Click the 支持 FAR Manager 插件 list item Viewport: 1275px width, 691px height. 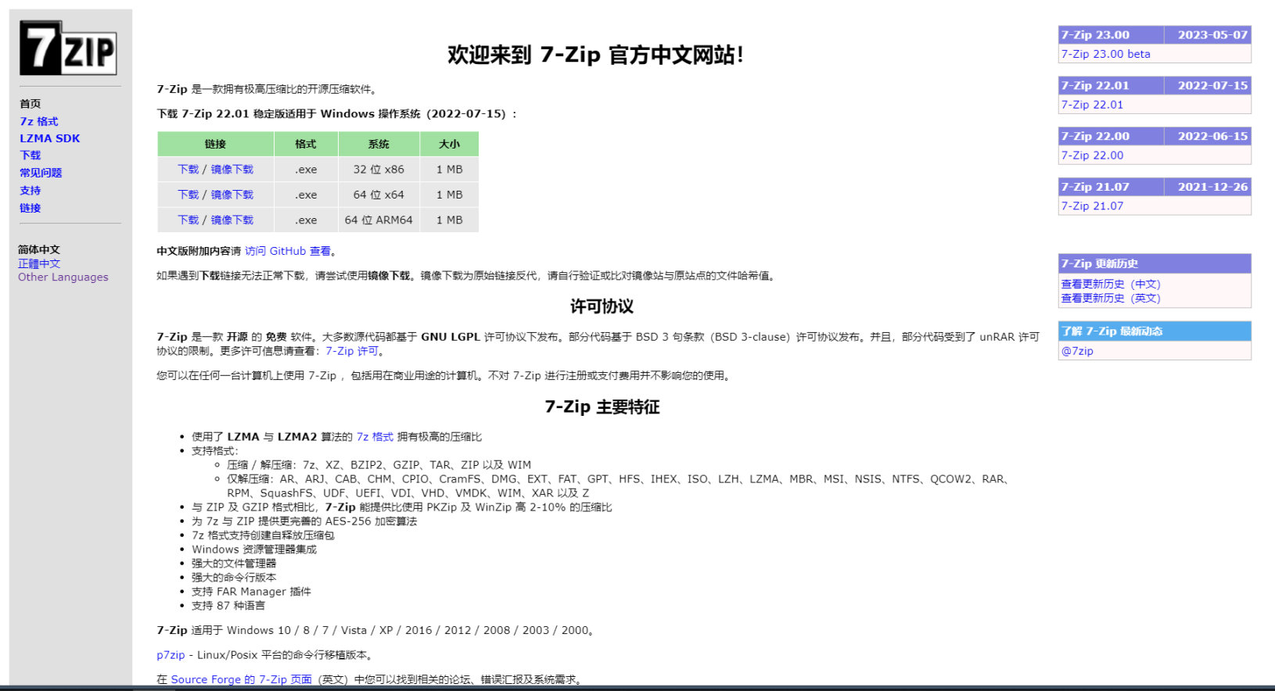click(251, 592)
